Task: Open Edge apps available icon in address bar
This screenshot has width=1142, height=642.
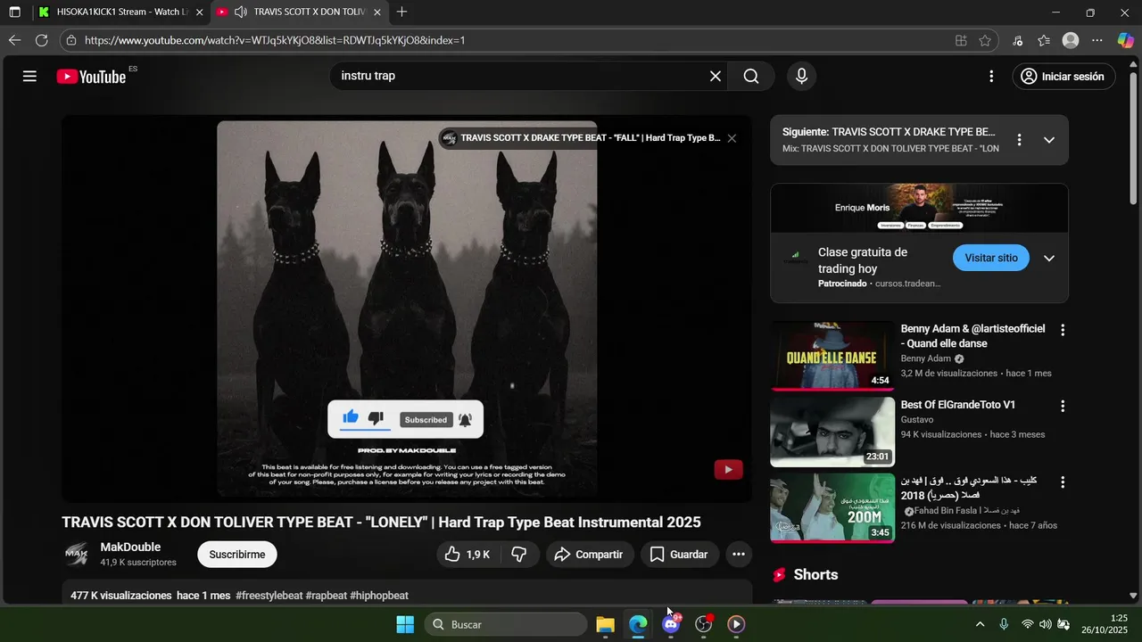Action: click(x=961, y=40)
